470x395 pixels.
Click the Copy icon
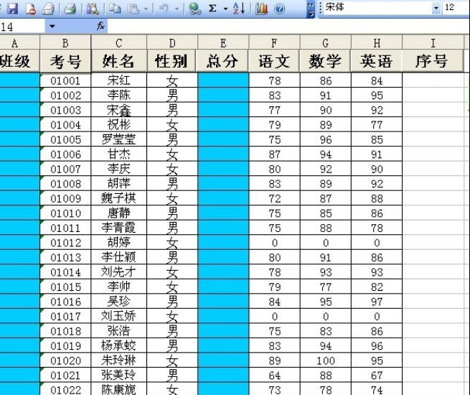pos(115,9)
